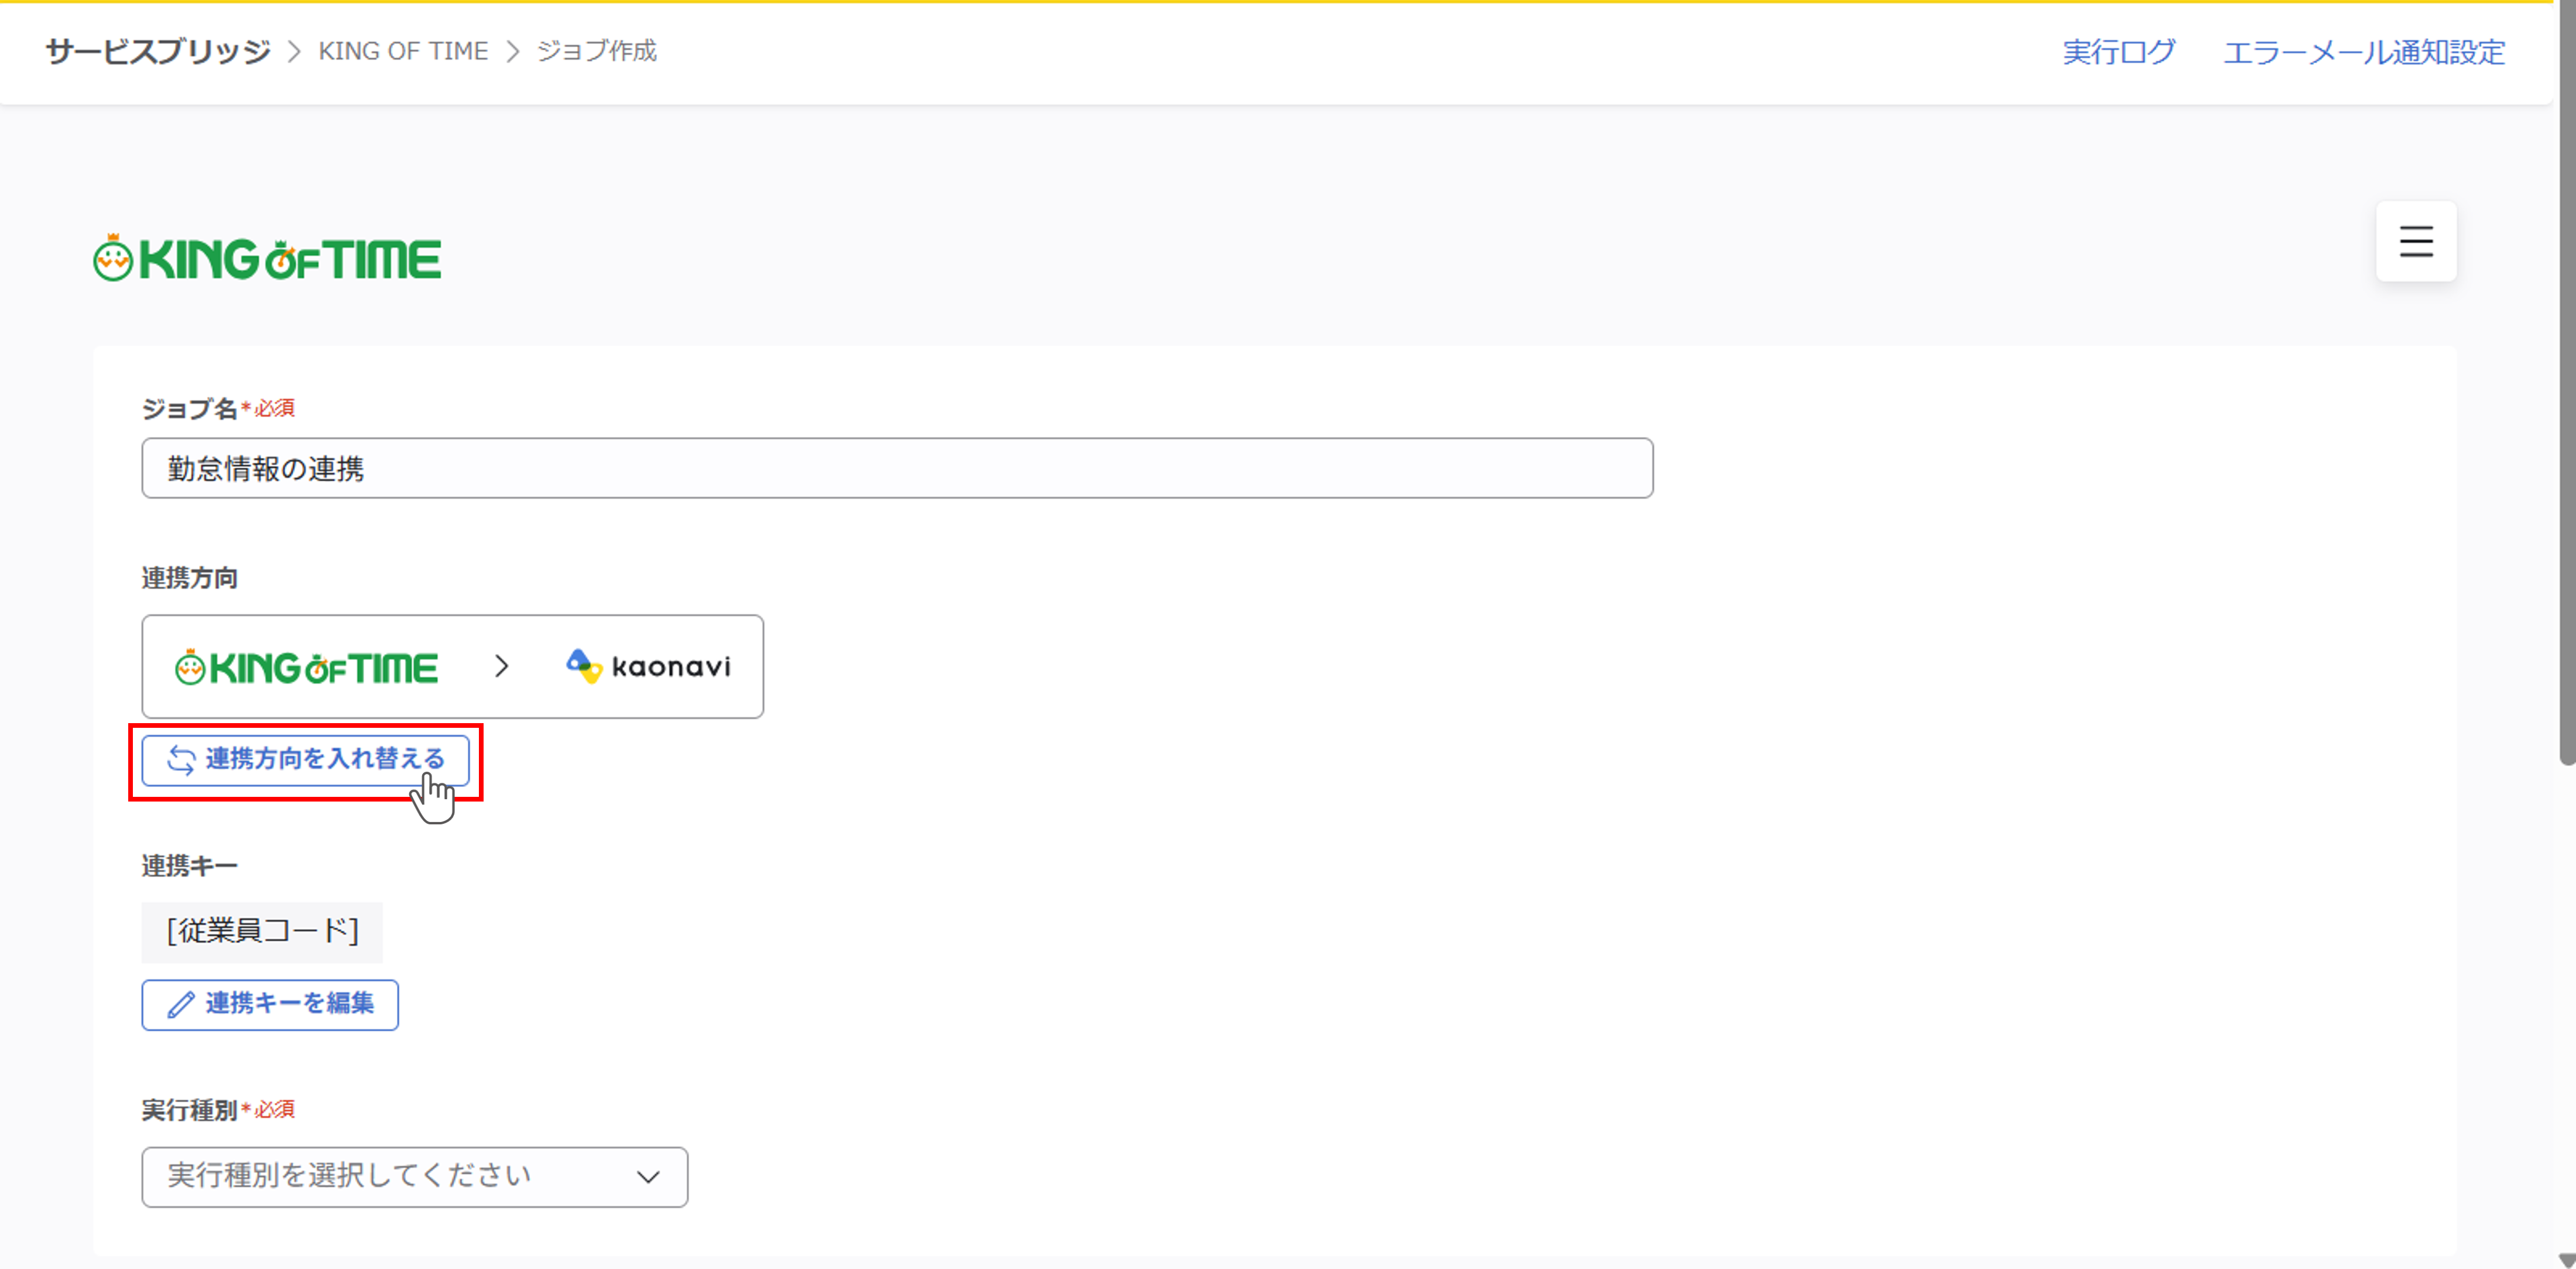Screen dimensions: 2576x1269
Task: Click the direction arrow between logos
Action: click(x=501, y=666)
